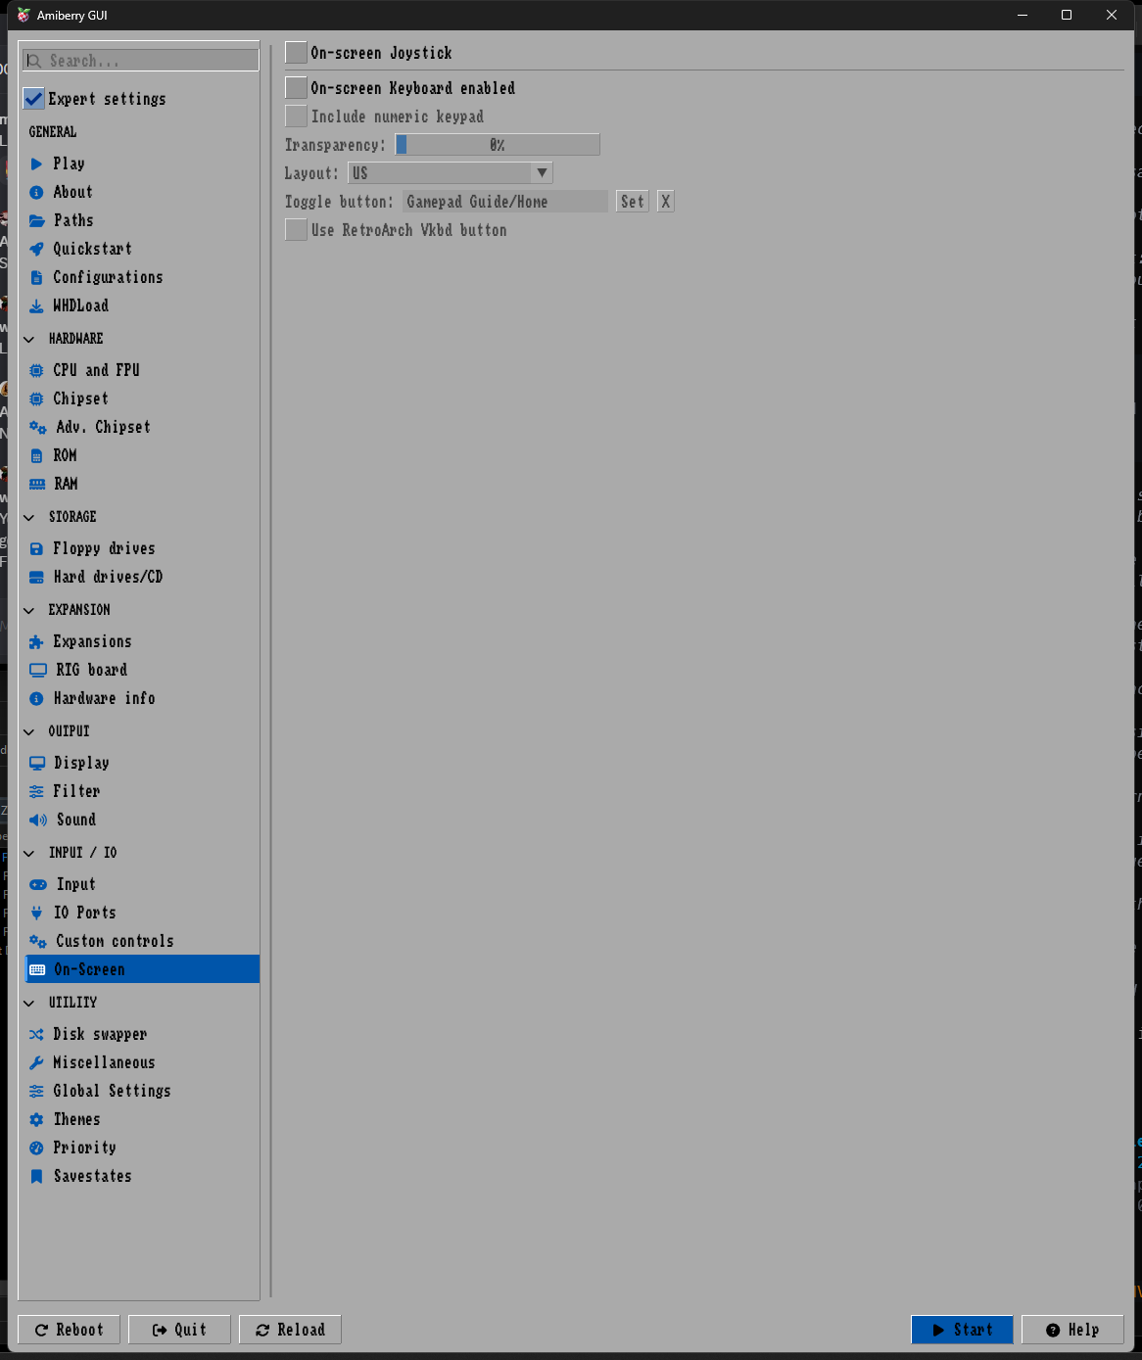Collapse the EXPANSION section chevron

29,610
